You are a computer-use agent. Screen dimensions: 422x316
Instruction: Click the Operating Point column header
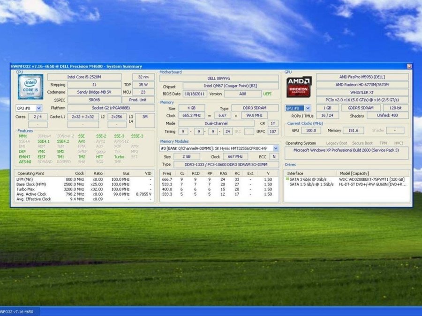click(x=31, y=173)
